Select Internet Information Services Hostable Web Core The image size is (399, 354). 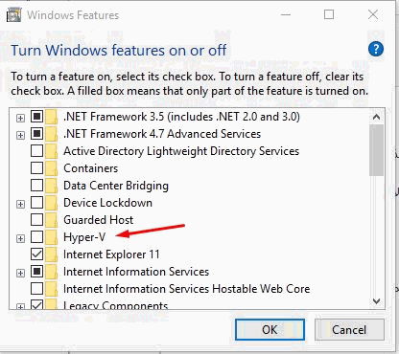186,289
